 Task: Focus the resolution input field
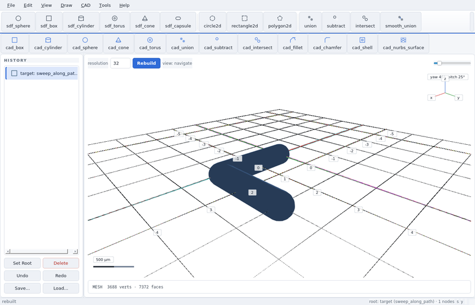tap(121, 63)
